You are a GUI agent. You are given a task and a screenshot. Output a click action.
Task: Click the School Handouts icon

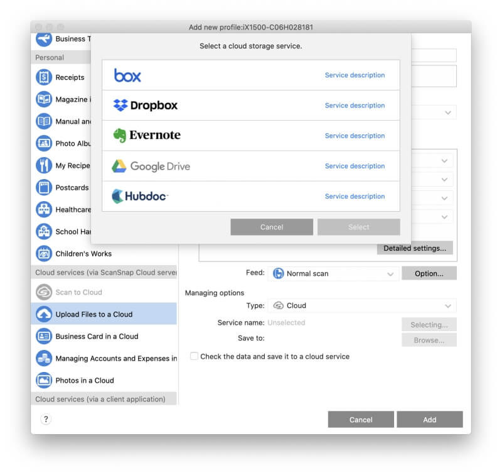44,231
